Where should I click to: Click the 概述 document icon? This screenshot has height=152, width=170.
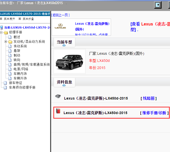tap(10, 37)
